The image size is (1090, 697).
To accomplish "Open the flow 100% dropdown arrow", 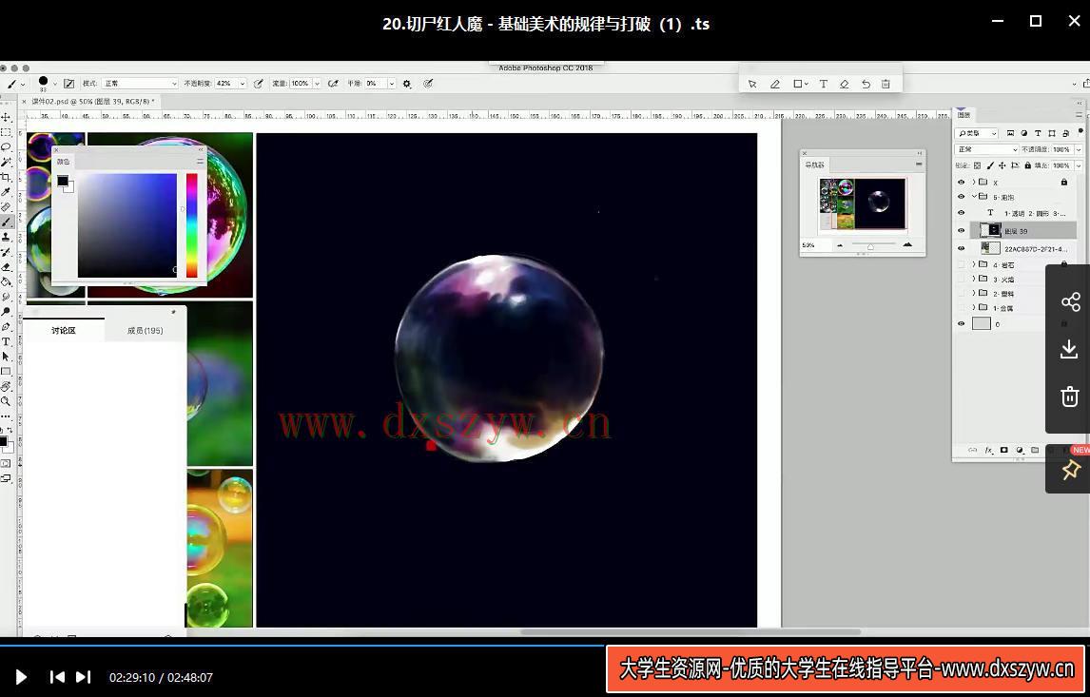I will coord(317,84).
